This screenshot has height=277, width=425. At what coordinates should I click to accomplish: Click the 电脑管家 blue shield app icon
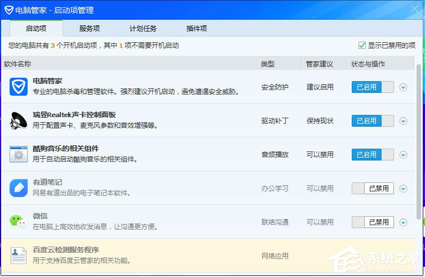(19, 87)
